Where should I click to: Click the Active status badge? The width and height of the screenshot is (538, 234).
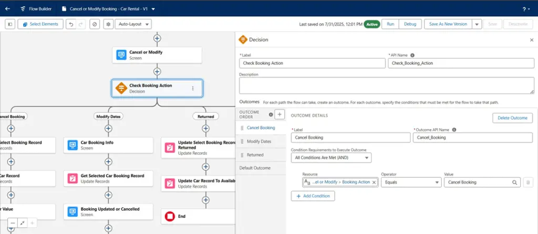pos(371,25)
